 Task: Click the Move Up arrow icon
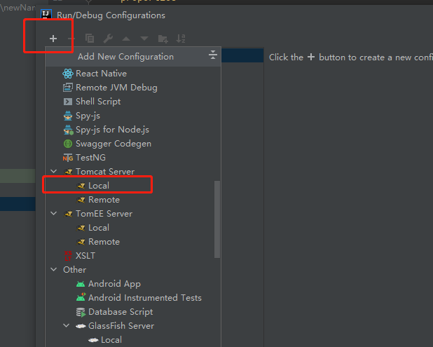126,39
